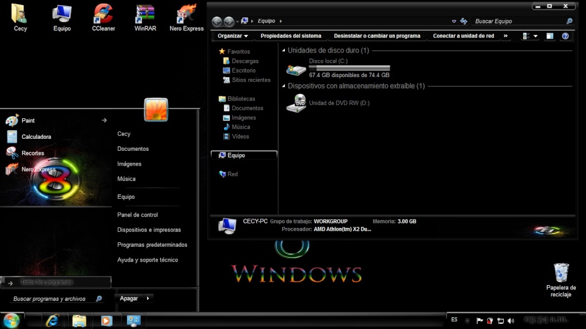Click the C: drive capacity bar

coord(350,69)
